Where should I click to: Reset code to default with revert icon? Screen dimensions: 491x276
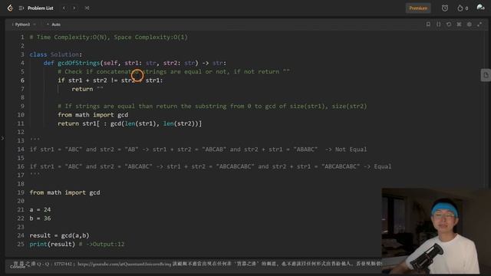coord(449,25)
